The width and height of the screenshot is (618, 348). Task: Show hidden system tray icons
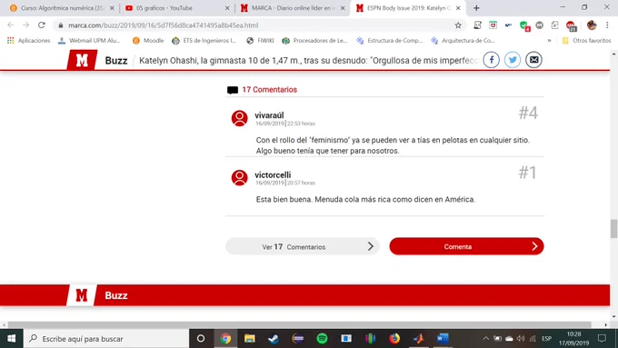486,339
